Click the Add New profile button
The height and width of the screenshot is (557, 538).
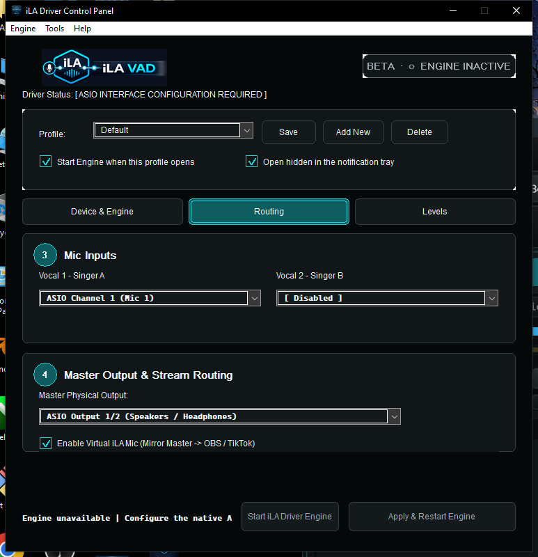click(x=353, y=132)
